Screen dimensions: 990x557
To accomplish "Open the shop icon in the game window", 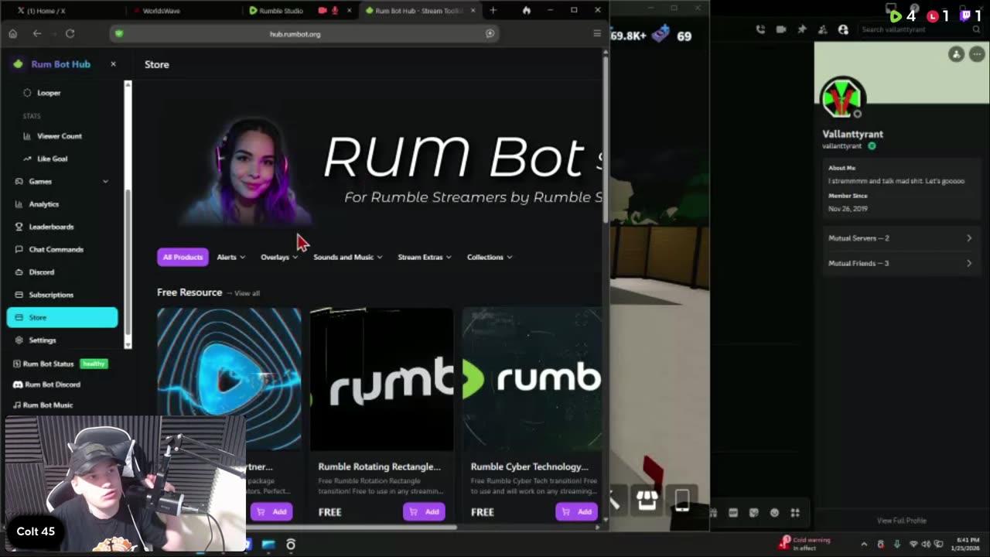I will (647, 500).
